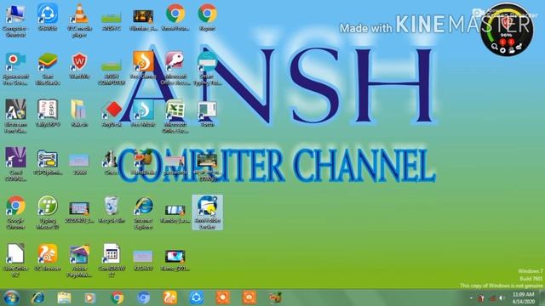The height and width of the screenshot is (306, 545).
Task: Open Typing Master 10 shortcut
Action: pos(48,212)
